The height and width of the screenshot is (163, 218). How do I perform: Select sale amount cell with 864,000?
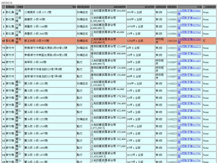[108, 12]
